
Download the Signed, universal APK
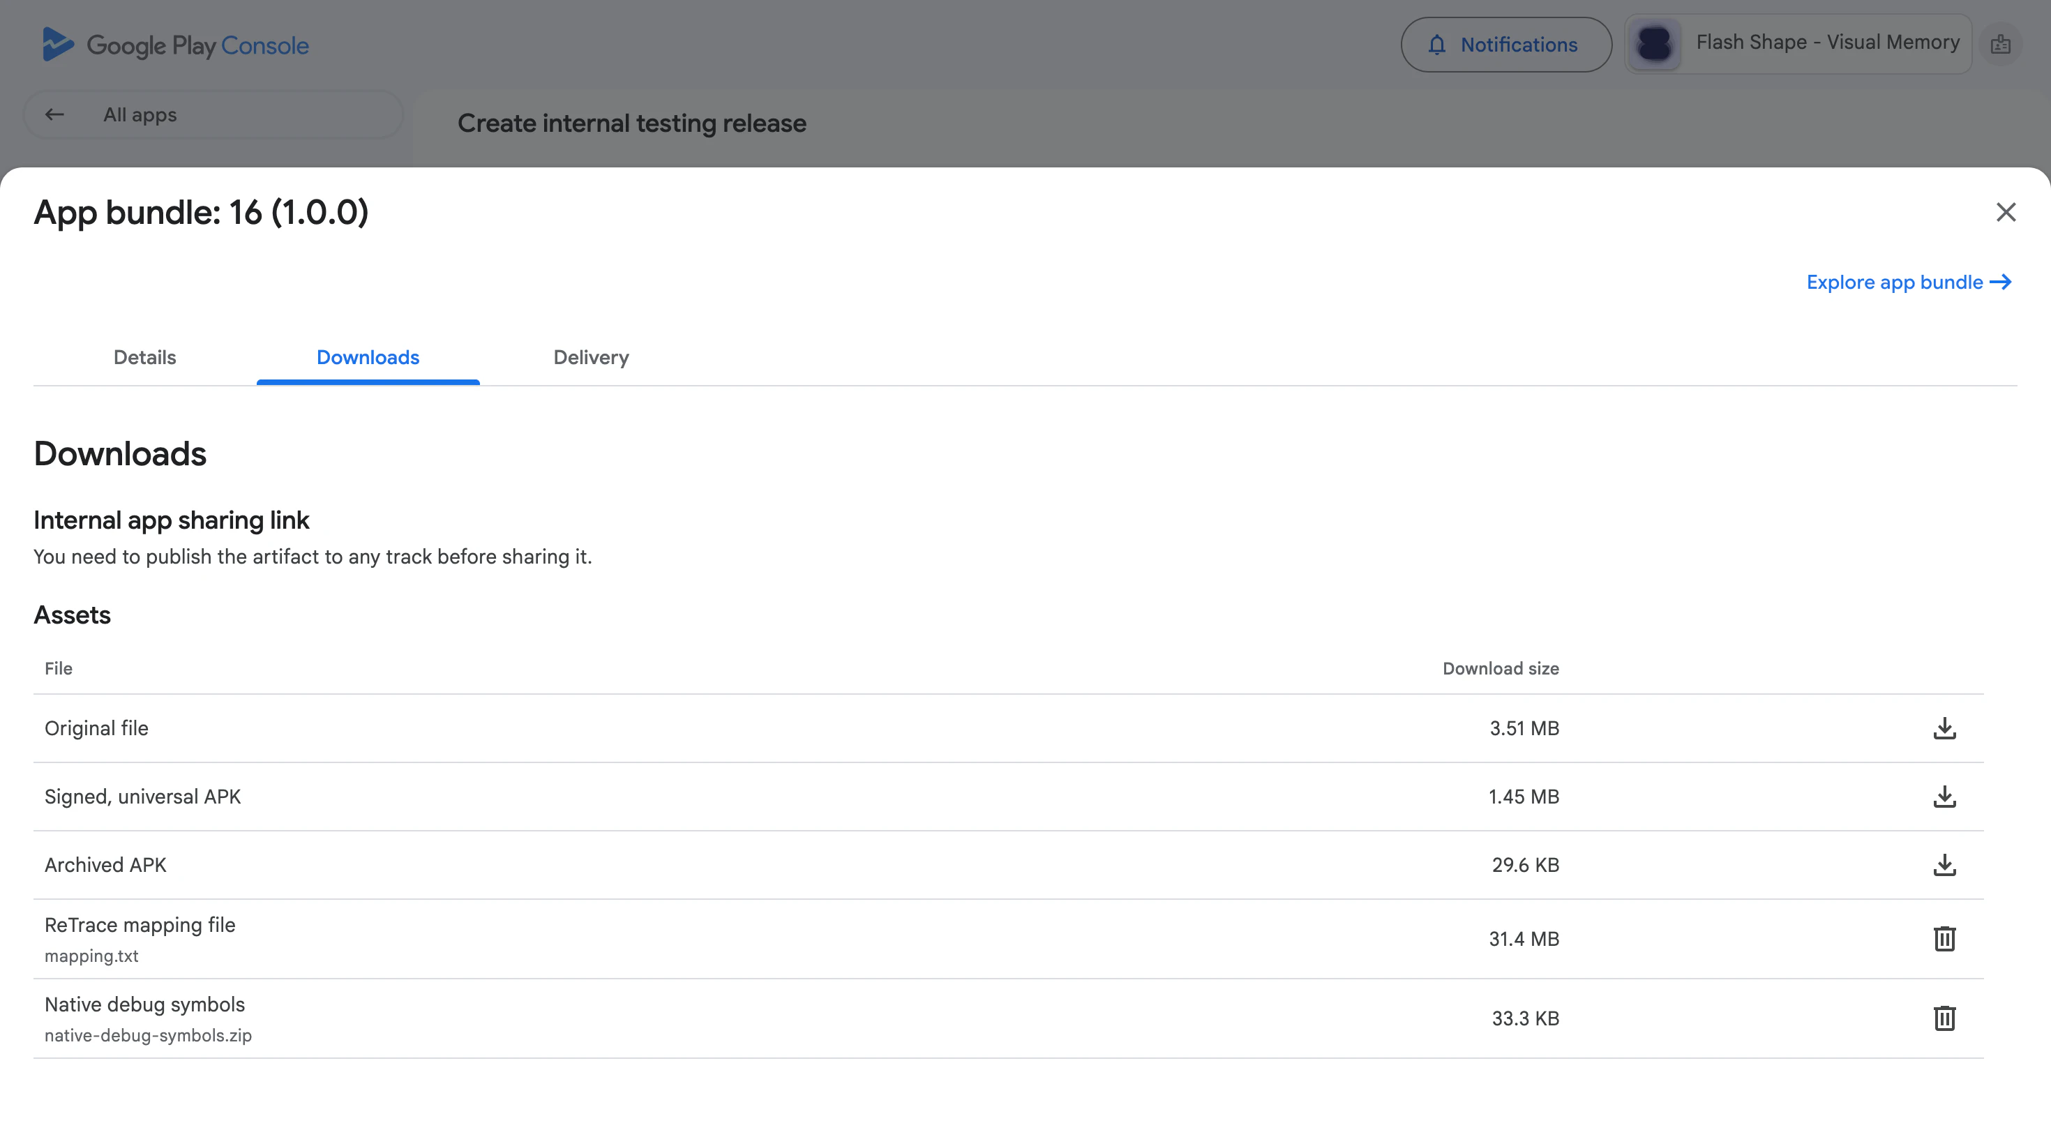point(1944,797)
